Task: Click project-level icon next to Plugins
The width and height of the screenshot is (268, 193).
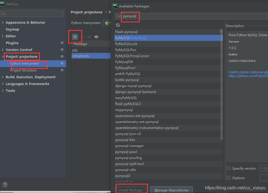Action: coord(62,43)
